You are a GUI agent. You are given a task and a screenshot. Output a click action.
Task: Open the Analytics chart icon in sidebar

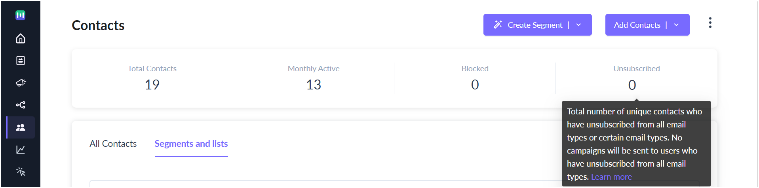pyautogui.click(x=21, y=150)
